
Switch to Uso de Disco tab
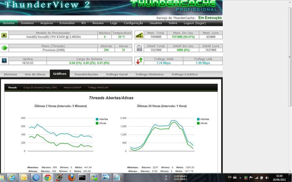tap(35, 74)
